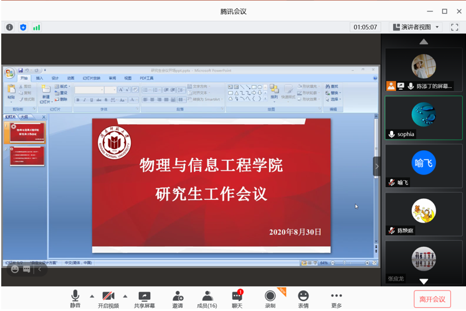Expand the video options arrow beside 开启视频

click(x=125, y=296)
